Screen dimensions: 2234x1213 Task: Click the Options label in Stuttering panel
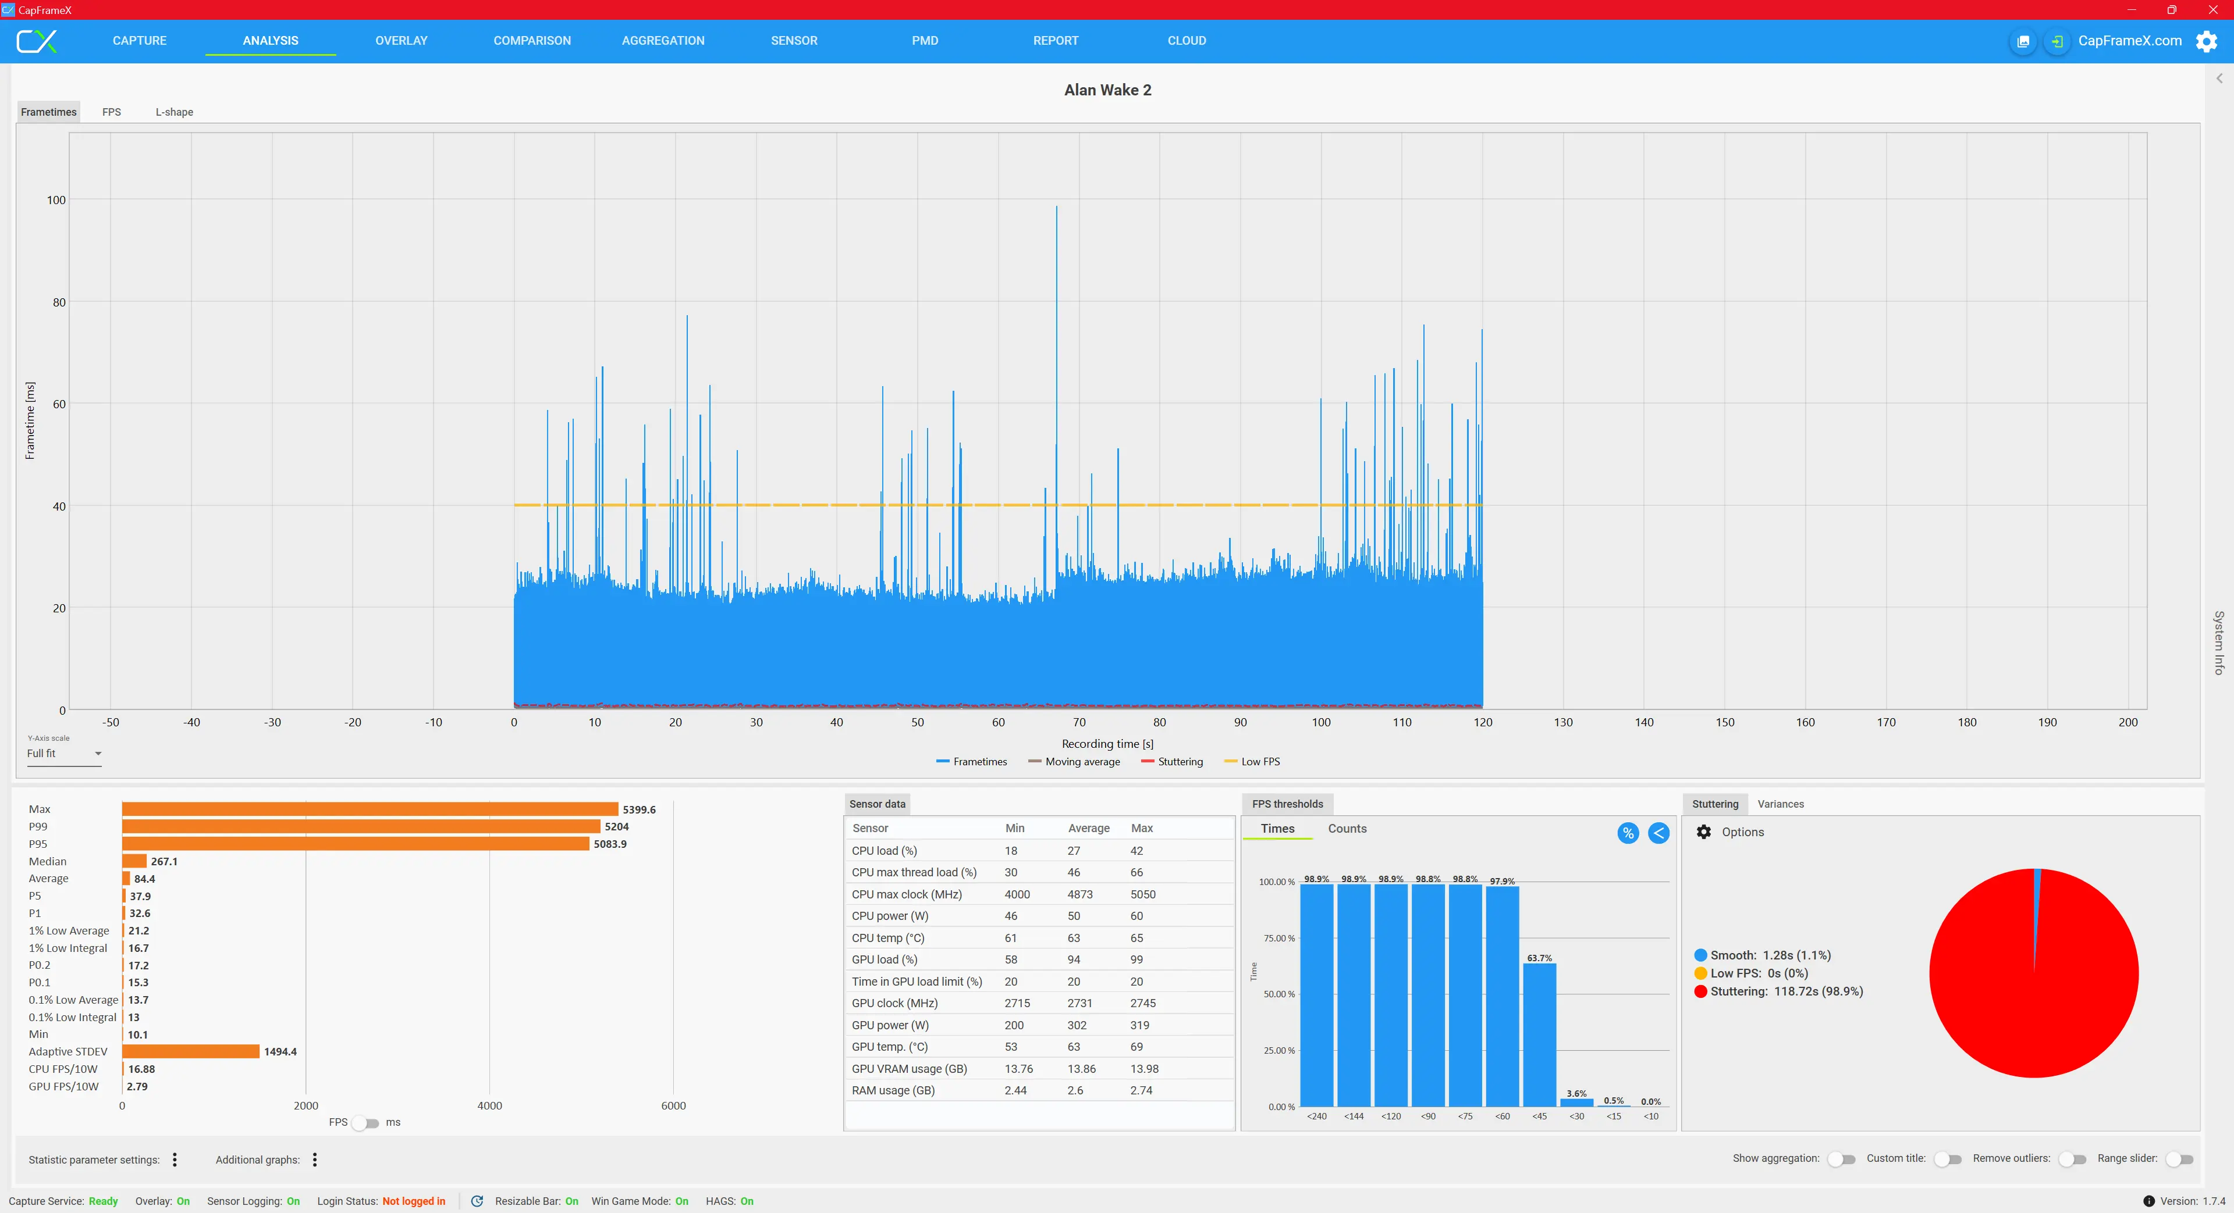tap(1743, 832)
